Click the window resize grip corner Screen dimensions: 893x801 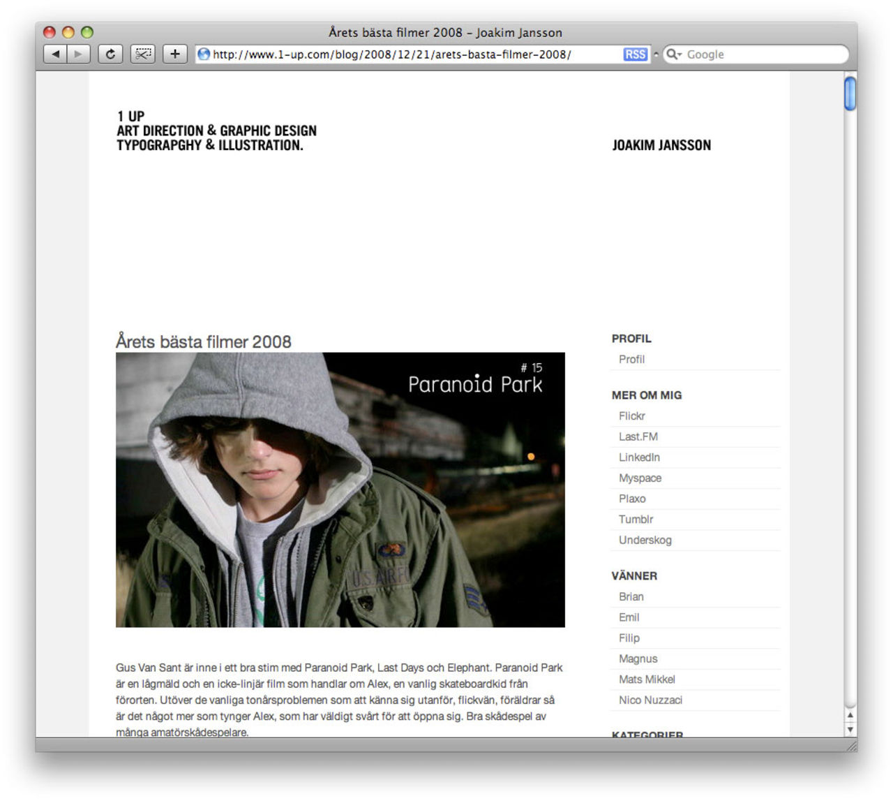(850, 744)
